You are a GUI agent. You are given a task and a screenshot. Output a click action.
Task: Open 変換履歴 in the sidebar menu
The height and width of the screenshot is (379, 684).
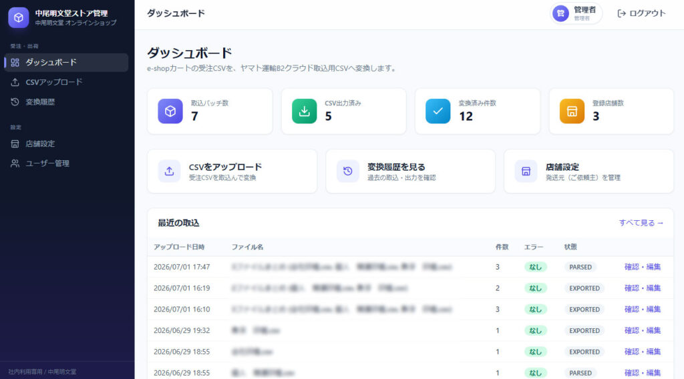66,101
